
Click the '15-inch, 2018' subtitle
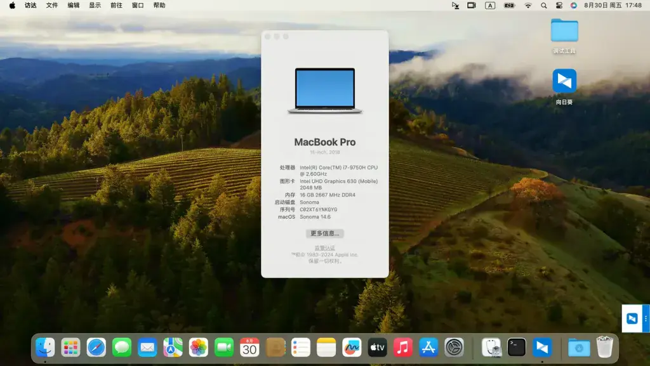click(325, 152)
